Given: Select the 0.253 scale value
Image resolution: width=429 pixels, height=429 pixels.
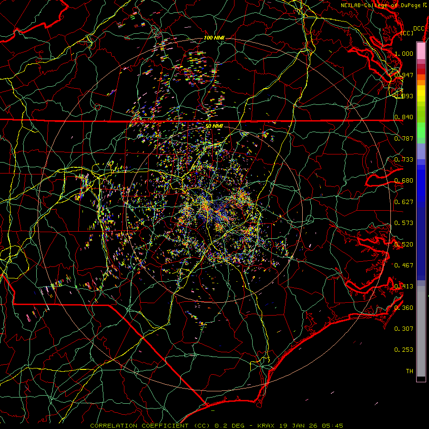Looking at the screenshot, I should click(x=404, y=350).
